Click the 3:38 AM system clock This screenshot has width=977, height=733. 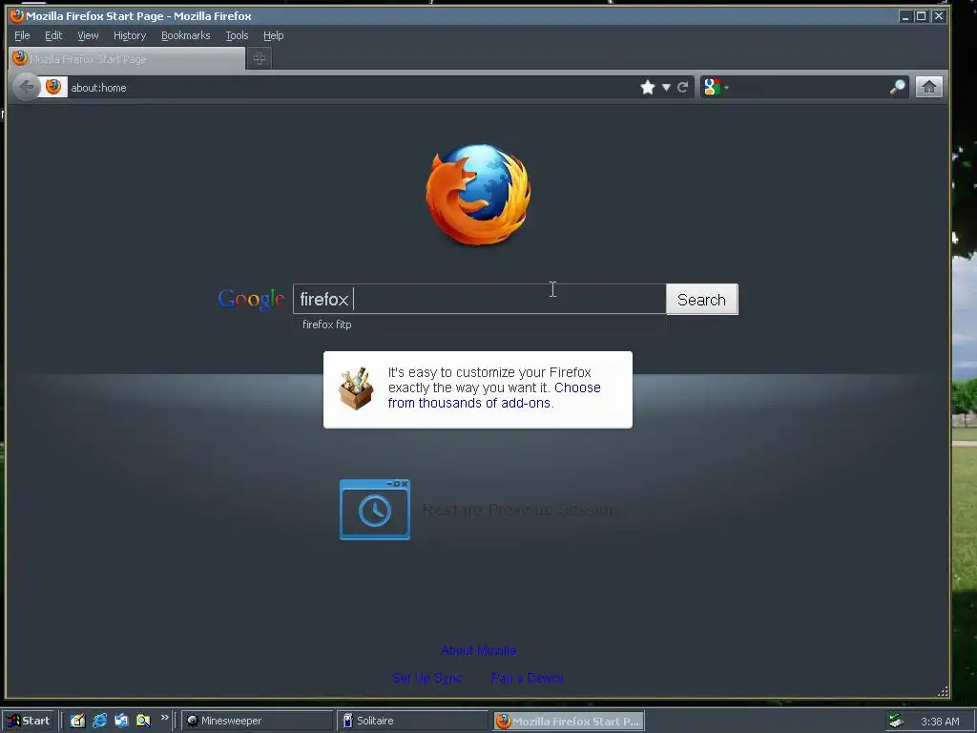940,722
